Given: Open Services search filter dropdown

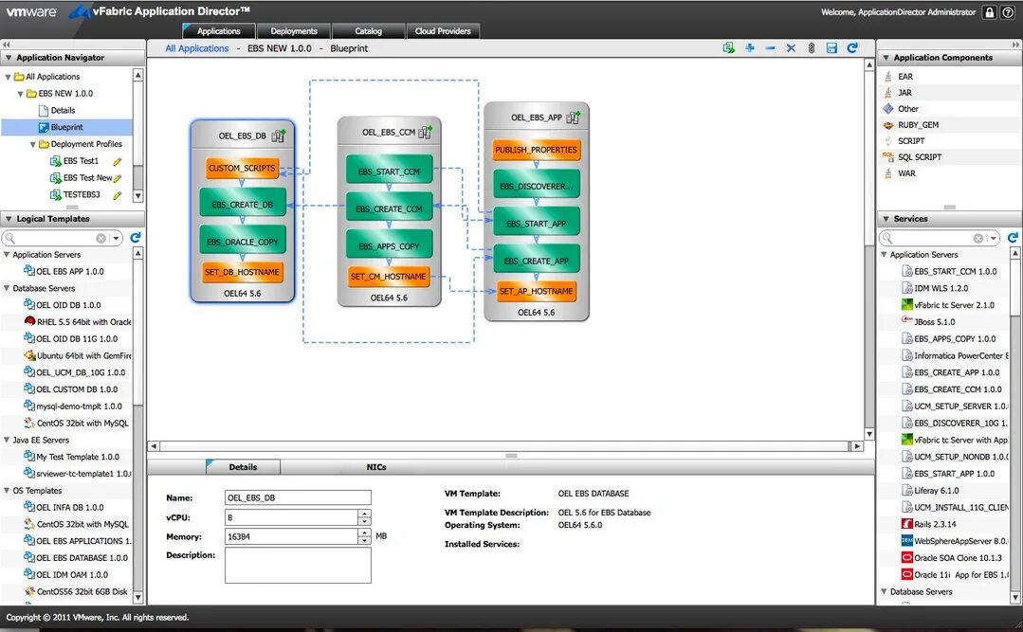Looking at the screenshot, I should coord(994,239).
